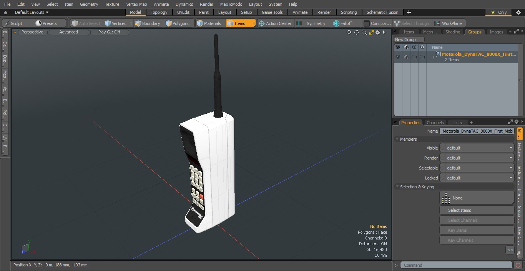Screen dimensions: 525x271
Task: Collapse the Selection & Keying section
Action: point(397,187)
